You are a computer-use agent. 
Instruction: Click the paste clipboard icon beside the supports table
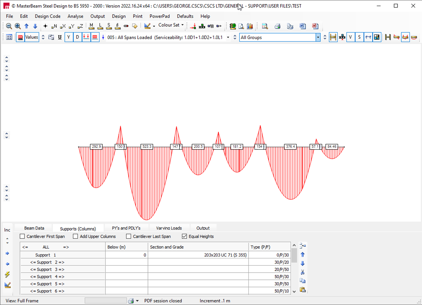coord(303,290)
